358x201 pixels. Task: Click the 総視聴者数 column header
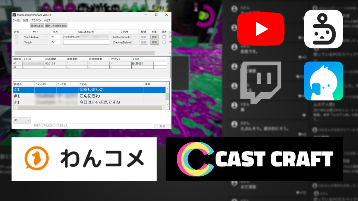point(98,59)
